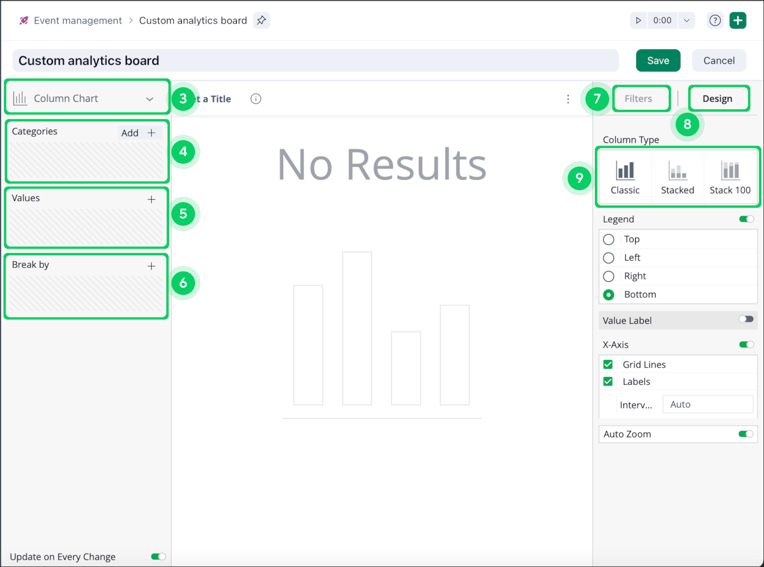Click the green plus create button
This screenshot has width=764, height=567.
[738, 20]
